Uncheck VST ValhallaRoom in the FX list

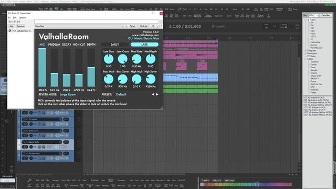10,31
